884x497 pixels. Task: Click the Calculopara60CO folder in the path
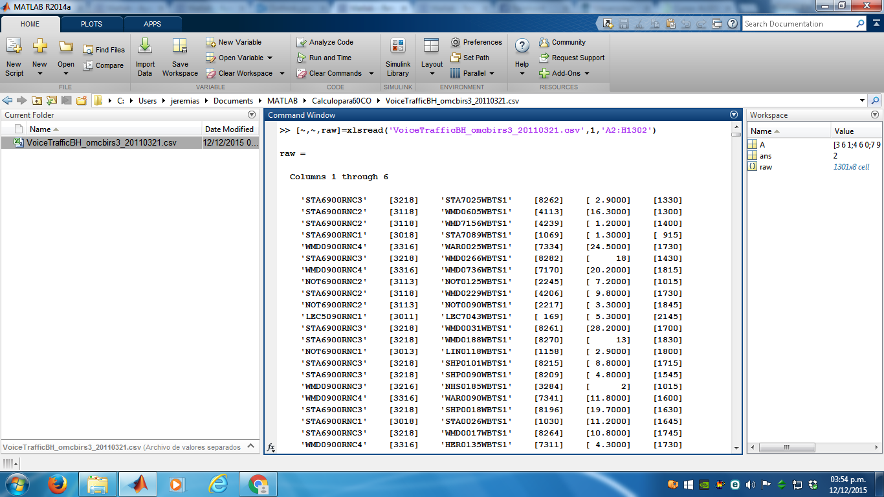tap(342, 101)
